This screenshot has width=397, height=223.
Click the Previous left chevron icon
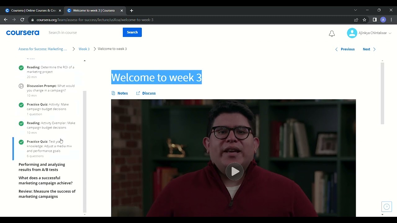(x=337, y=49)
